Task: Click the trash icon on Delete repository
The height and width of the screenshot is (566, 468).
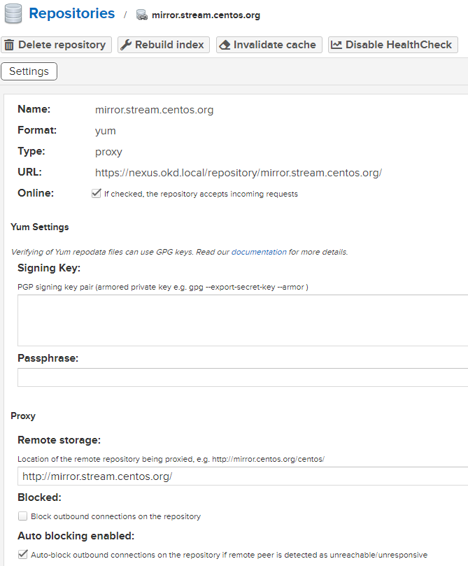Action: [9, 45]
